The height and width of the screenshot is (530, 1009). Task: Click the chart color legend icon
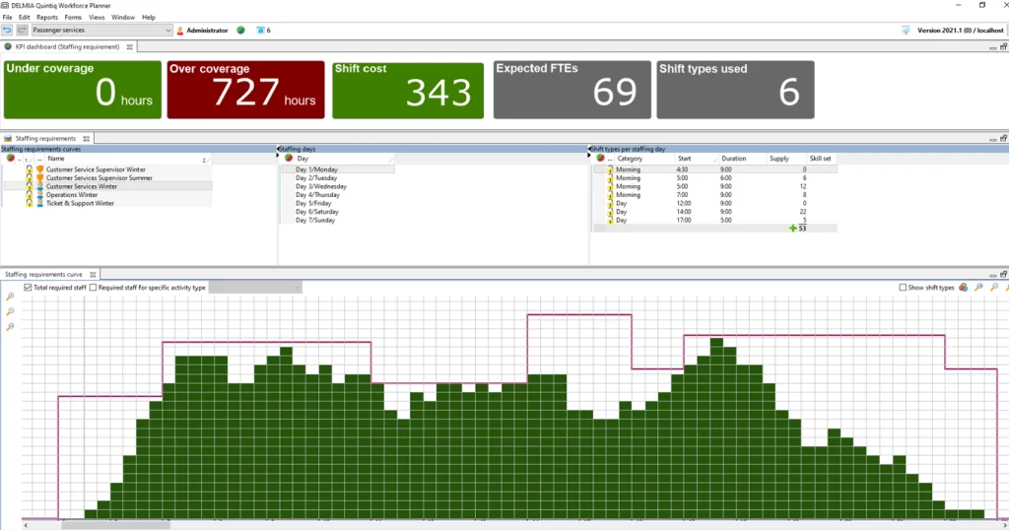tap(963, 288)
